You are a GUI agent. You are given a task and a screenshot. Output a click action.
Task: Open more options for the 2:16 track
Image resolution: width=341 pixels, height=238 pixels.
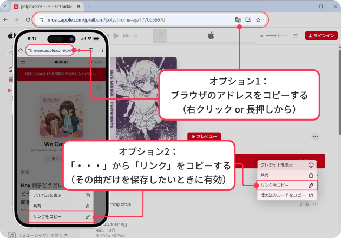(x=314, y=204)
